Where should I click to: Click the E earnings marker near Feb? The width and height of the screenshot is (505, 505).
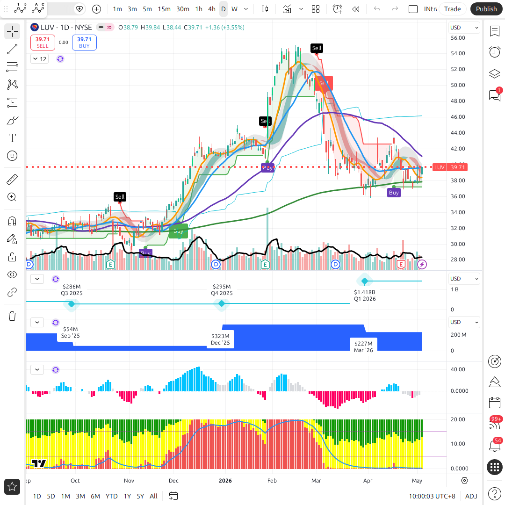click(x=265, y=265)
